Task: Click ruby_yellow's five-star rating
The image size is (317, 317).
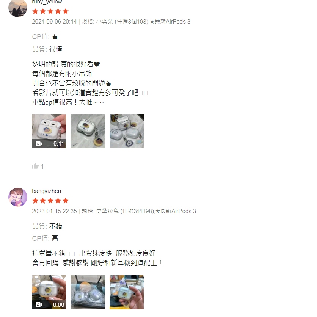Action: point(50,11)
